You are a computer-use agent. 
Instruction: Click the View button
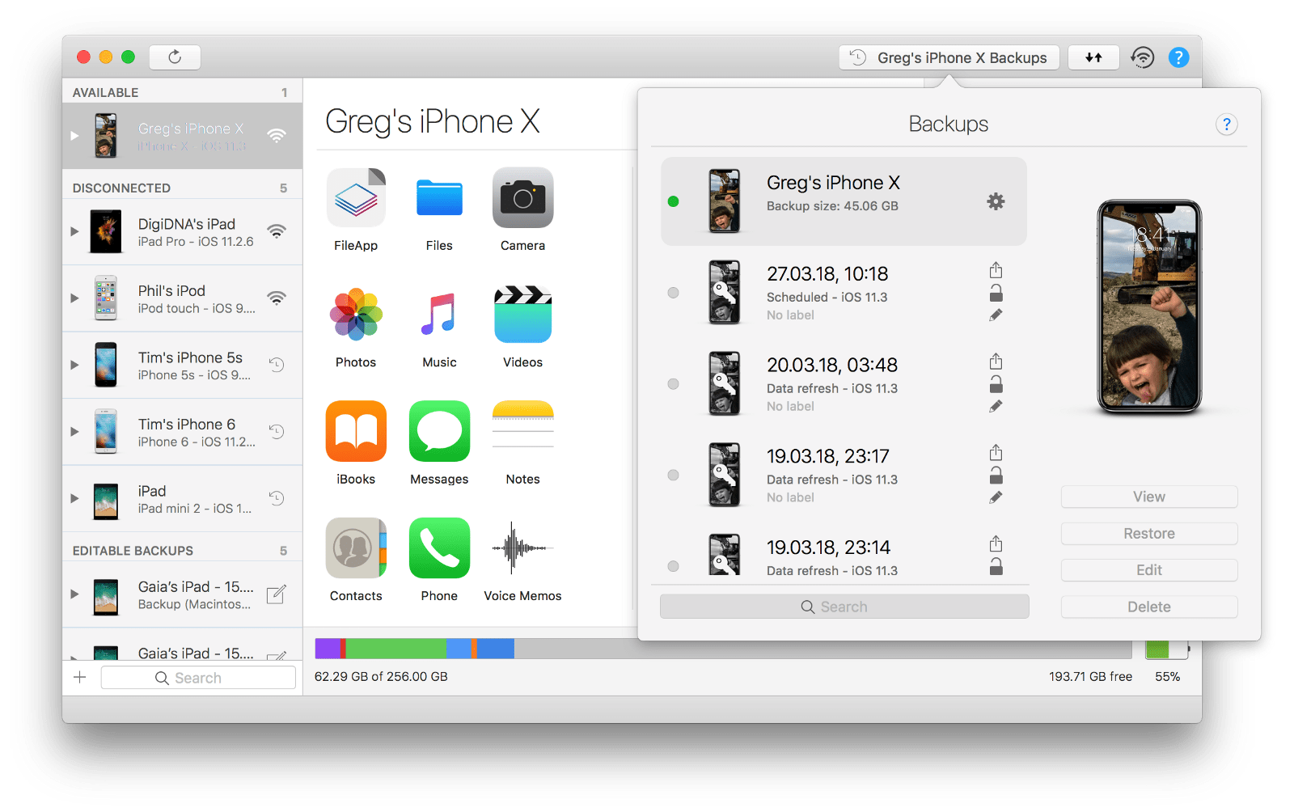pos(1149,497)
